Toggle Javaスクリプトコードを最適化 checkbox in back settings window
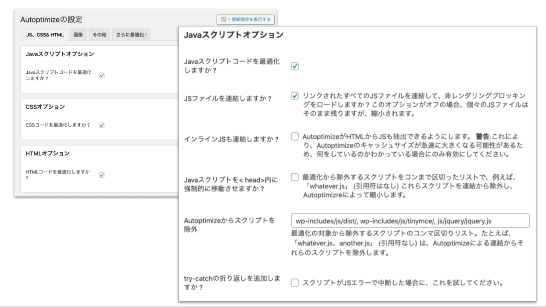This screenshot has width=546, height=307. coord(102,75)
